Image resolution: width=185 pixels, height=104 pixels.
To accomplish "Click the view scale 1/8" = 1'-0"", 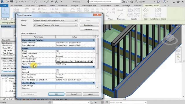I will coord(8,99).
